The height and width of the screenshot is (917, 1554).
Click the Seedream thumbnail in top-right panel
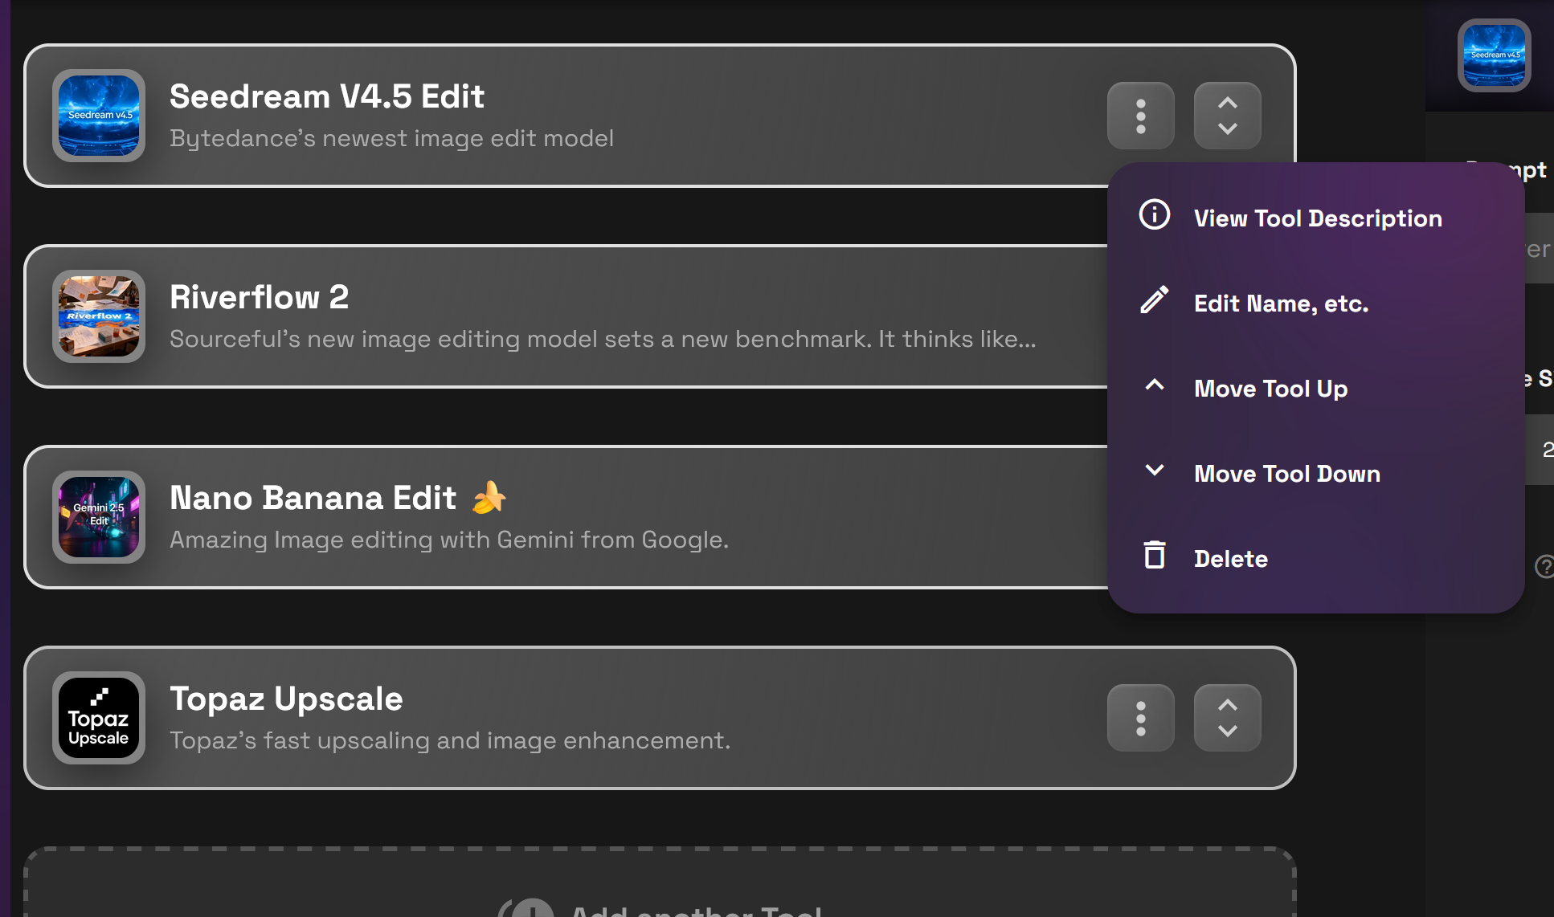click(x=1494, y=55)
